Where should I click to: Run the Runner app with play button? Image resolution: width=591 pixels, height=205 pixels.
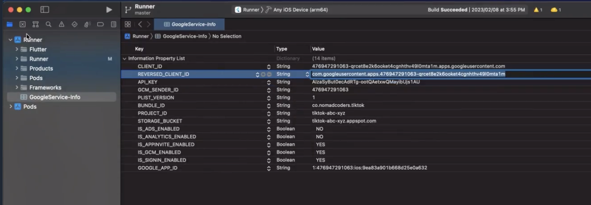click(109, 10)
